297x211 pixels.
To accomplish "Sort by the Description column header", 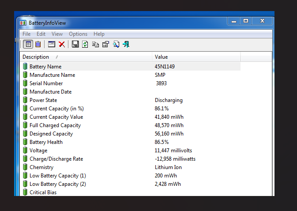I will (86, 57).
